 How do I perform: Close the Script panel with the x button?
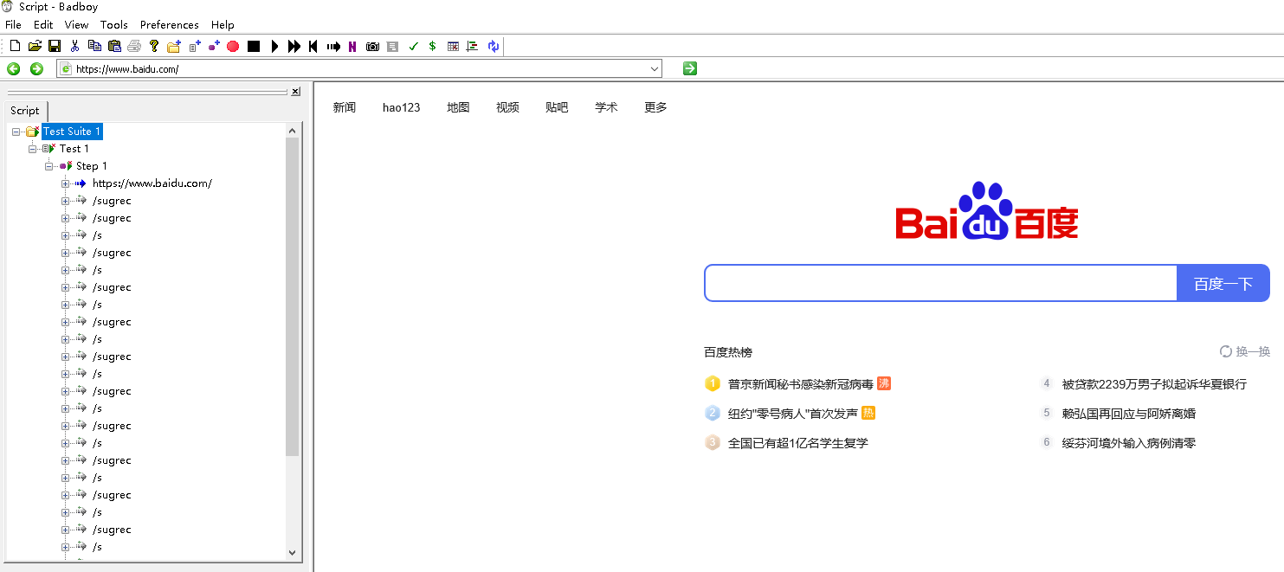[x=295, y=91]
